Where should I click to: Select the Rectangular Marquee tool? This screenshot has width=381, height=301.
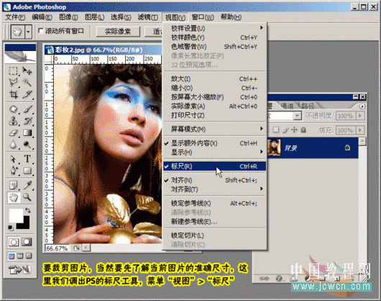pyautogui.click(x=13, y=71)
